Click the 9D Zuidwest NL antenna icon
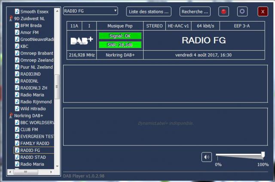Screen dimensions: 275x182 (11, 19)
